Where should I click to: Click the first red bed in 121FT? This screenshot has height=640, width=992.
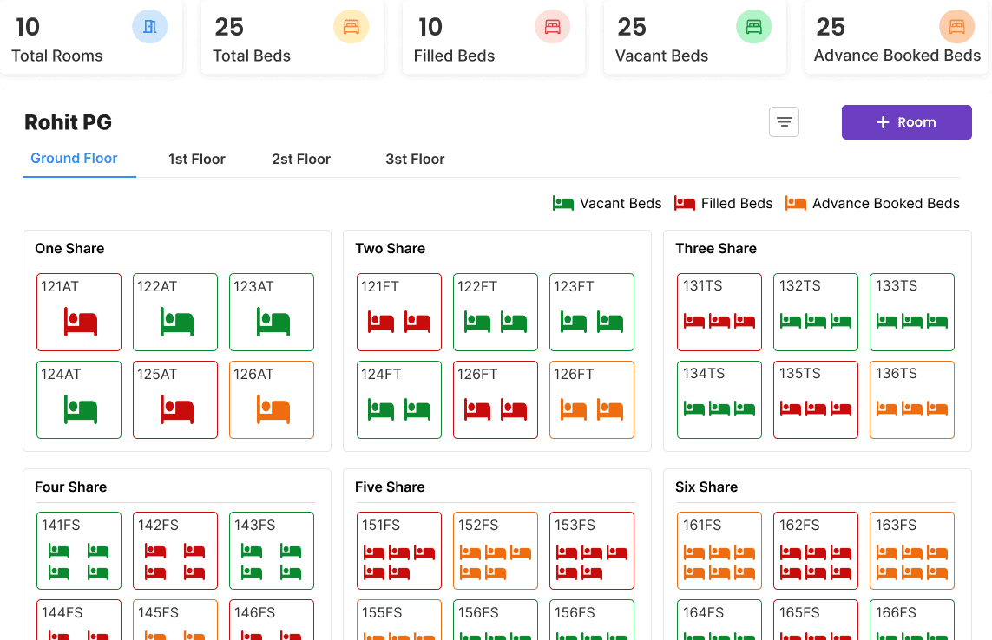point(381,322)
